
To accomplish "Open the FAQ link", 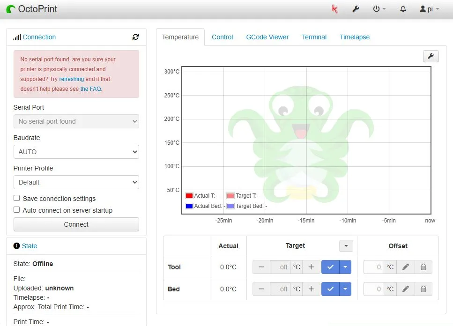I will 91,89.
